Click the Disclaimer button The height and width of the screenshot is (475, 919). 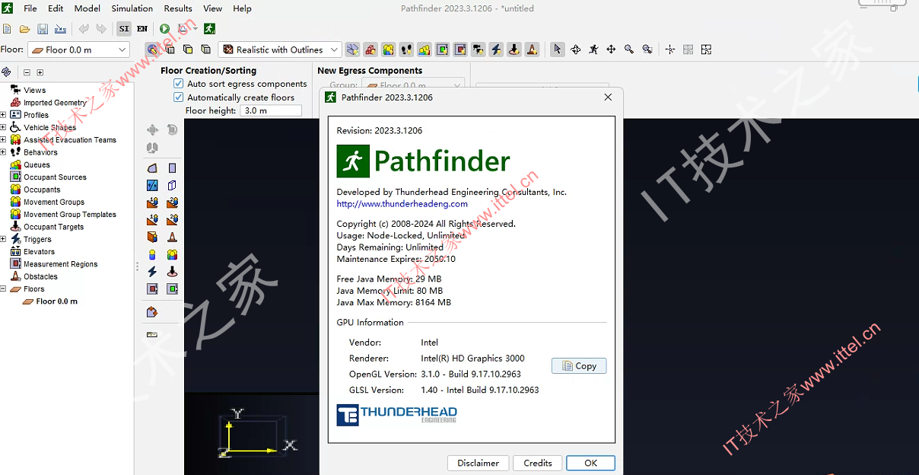click(x=479, y=463)
